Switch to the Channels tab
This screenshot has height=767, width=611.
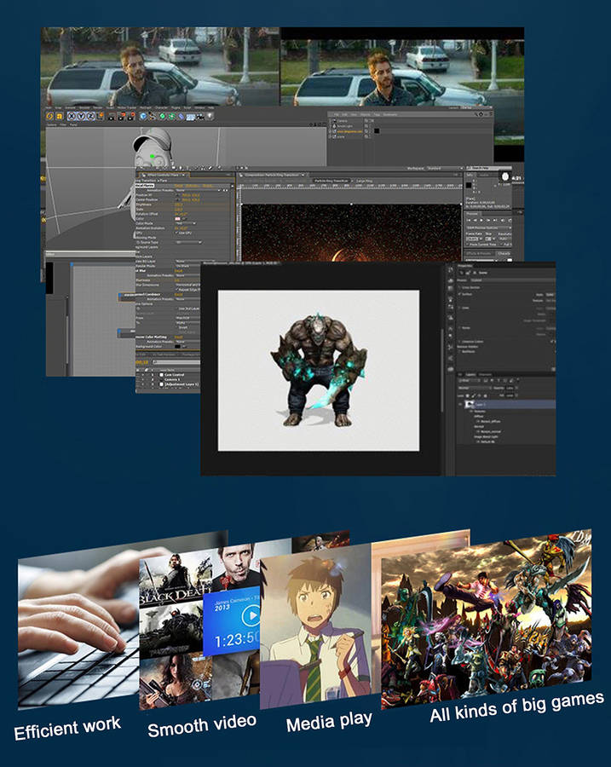click(484, 374)
